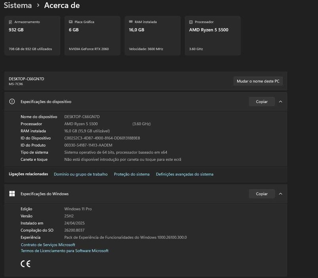Go back to Sistema in breadcrumb
This screenshot has height=278, width=318.
point(18,5)
